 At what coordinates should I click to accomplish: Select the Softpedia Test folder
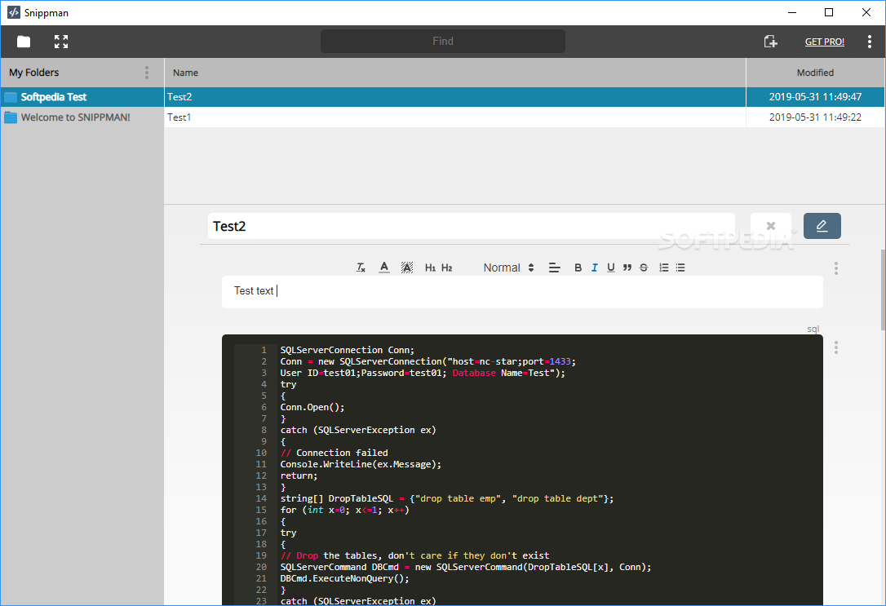[x=82, y=96]
